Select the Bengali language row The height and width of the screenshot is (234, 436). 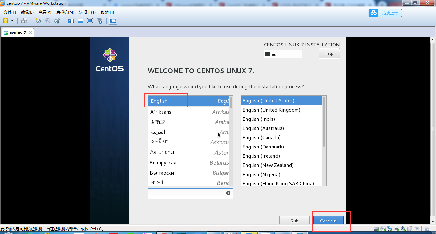click(188, 182)
